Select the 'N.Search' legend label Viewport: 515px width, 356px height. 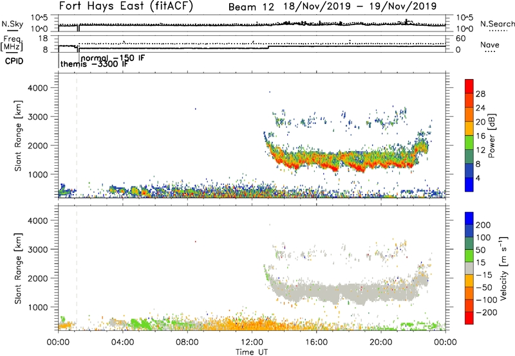pos(497,24)
